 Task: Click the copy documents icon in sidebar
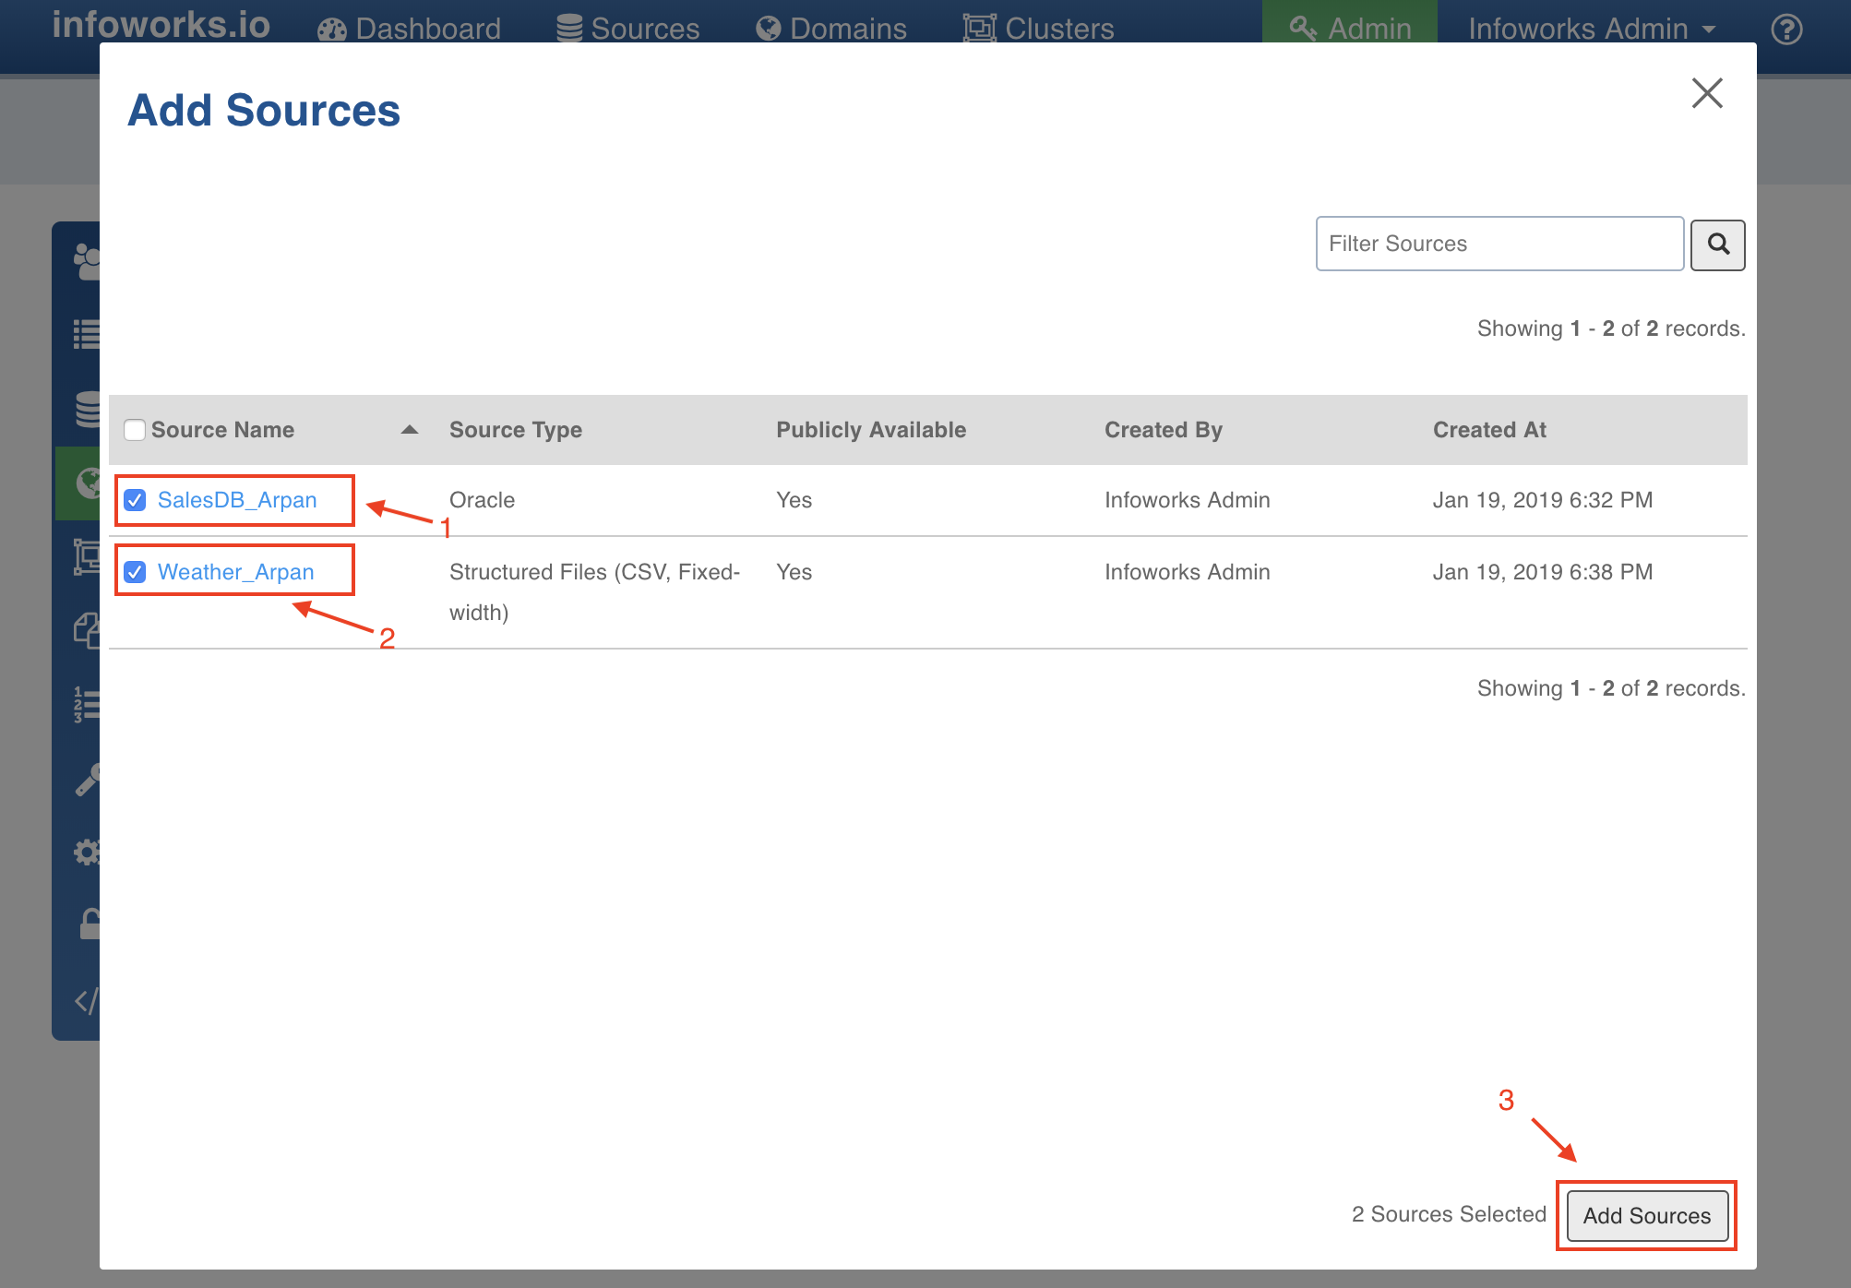point(87,631)
